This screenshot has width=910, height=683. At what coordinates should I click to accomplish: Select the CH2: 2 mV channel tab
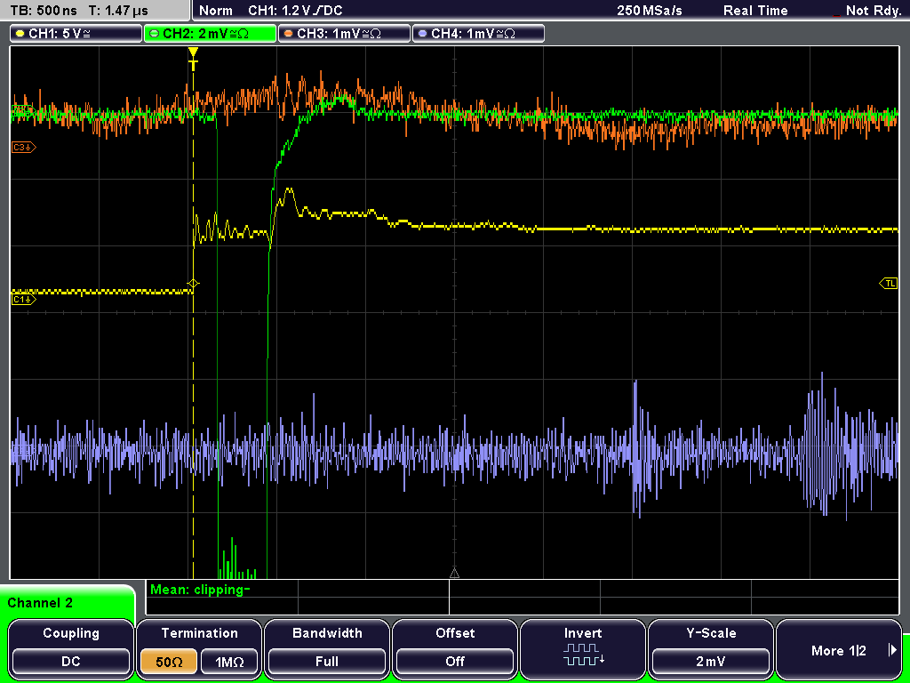click(210, 34)
